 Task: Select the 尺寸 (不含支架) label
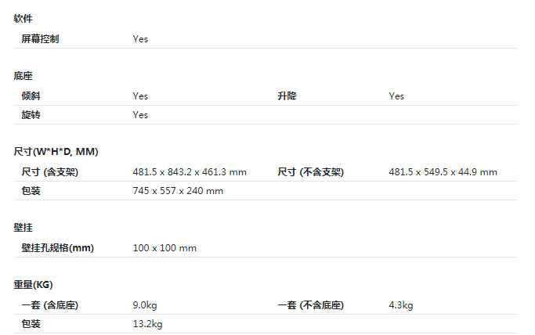(x=310, y=171)
